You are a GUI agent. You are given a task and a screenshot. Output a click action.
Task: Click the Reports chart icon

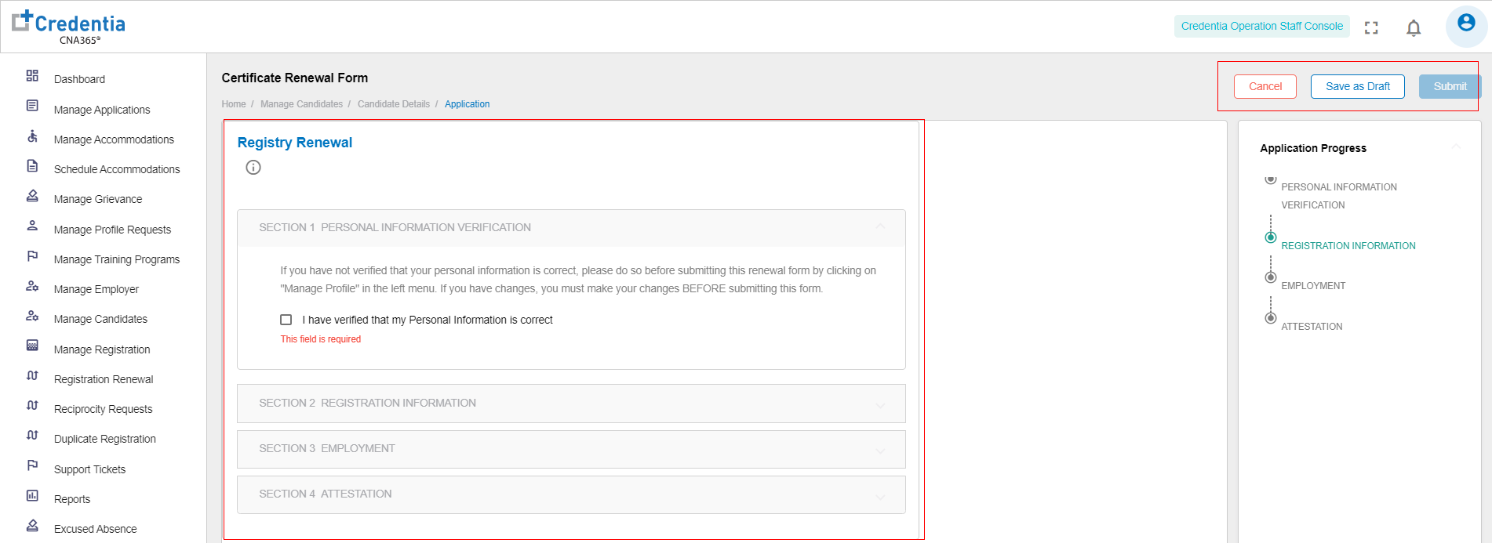(32, 496)
